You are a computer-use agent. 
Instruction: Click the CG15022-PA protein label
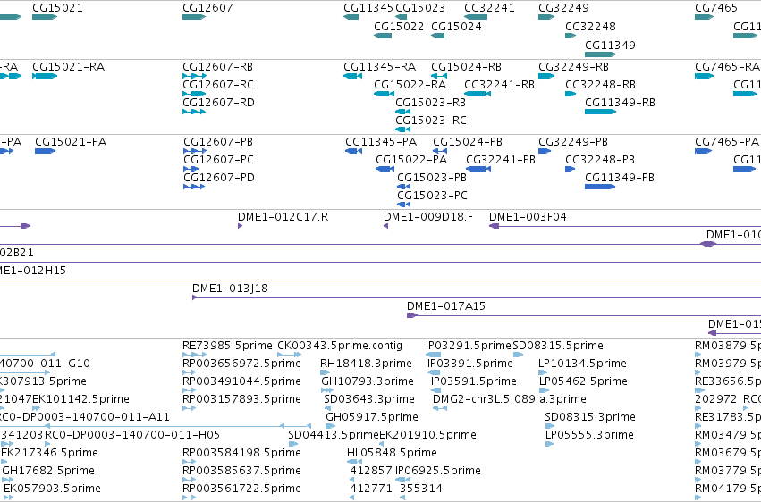click(411, 159)
